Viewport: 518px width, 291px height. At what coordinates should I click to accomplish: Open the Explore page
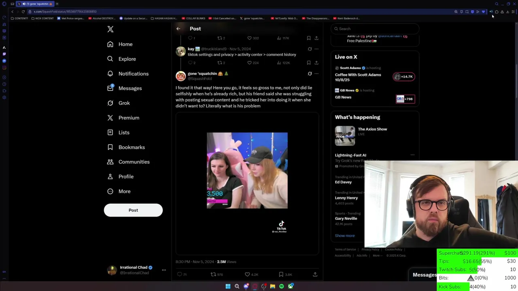[x=121, y=59]
